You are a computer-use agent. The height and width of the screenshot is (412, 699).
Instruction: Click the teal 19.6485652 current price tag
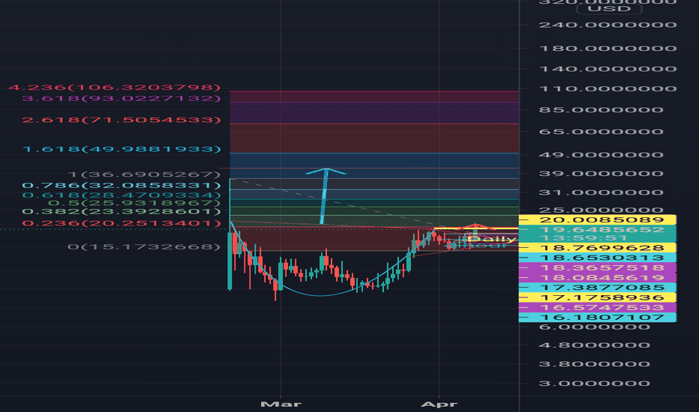point(597,230)
